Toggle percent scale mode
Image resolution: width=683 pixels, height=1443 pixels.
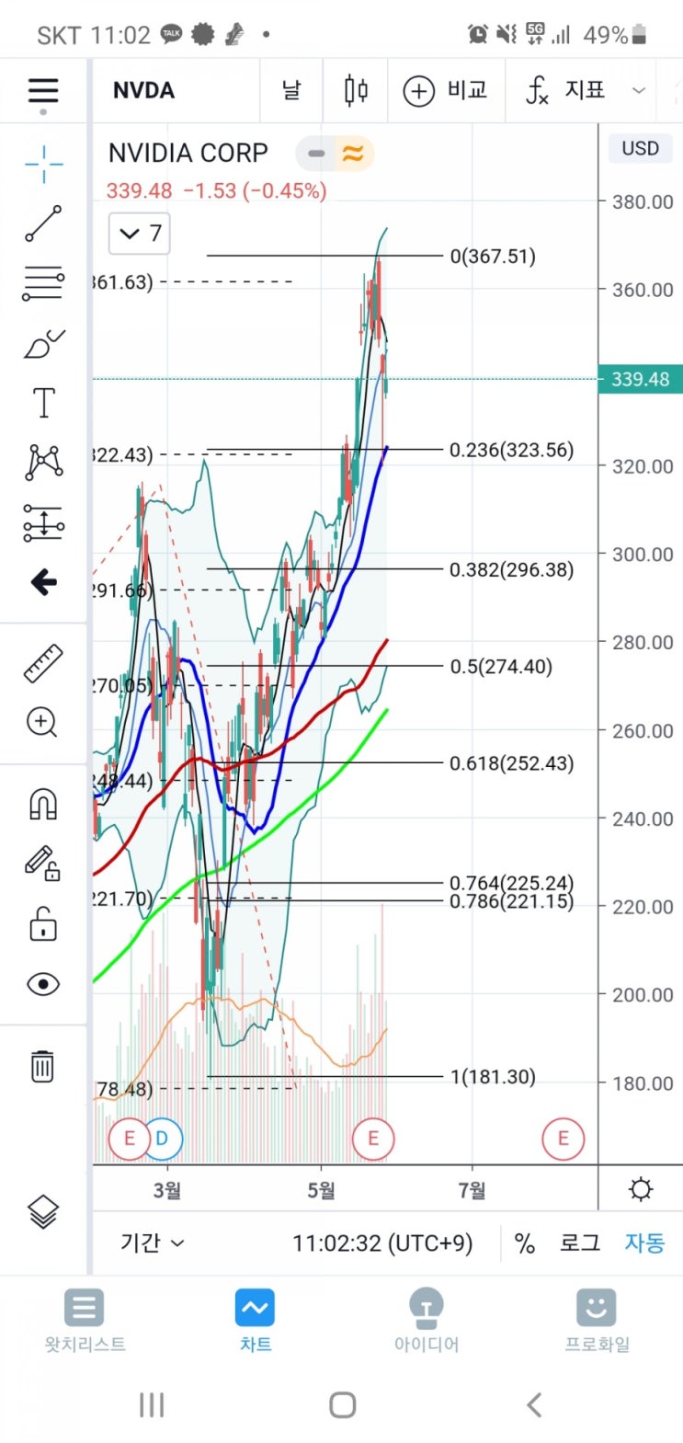click(x=525, y=1243)
